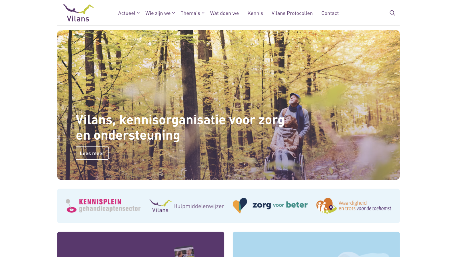Open the search magnifier icon
The width and height of the screenshot is (457, 257).
pyautogui.click(x=392, y=13)
